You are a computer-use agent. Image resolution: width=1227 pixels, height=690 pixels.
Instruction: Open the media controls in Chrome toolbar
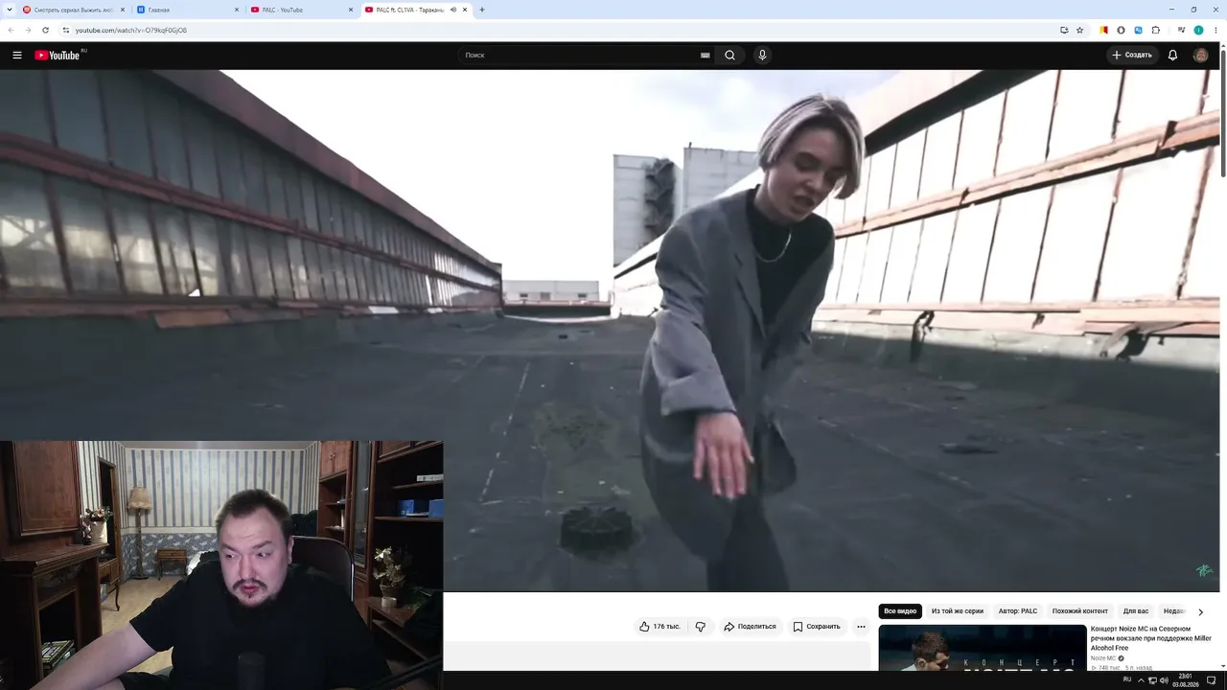tap(1182, 30)
